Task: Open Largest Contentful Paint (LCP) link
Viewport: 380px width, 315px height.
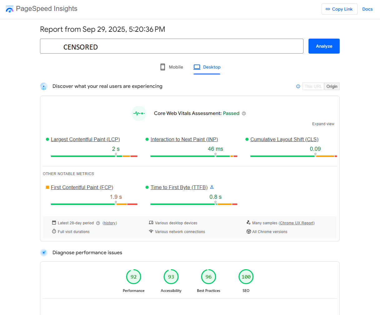Action: tap(85, 139)
